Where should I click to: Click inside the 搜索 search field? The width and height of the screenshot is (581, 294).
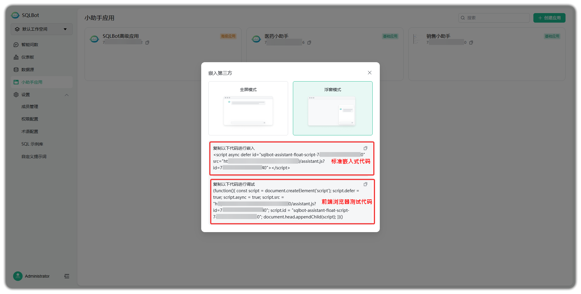click(494, 18)
